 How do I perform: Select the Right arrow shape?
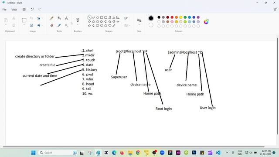pos(102,21)
